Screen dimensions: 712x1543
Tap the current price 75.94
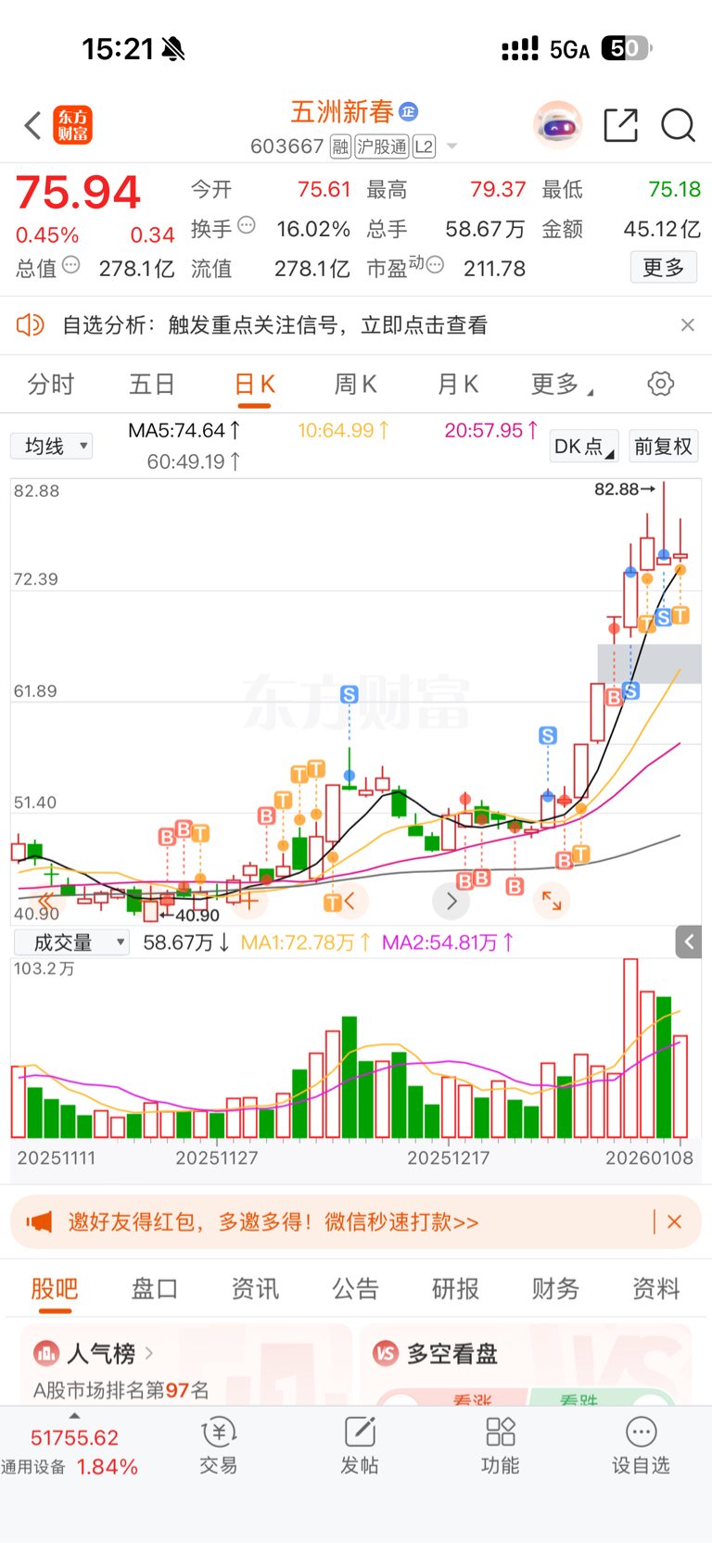point(78,193)
